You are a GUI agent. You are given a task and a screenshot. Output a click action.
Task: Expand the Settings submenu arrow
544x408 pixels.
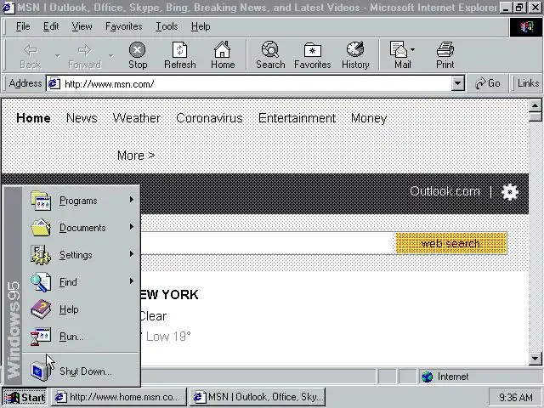pos(132,253)
